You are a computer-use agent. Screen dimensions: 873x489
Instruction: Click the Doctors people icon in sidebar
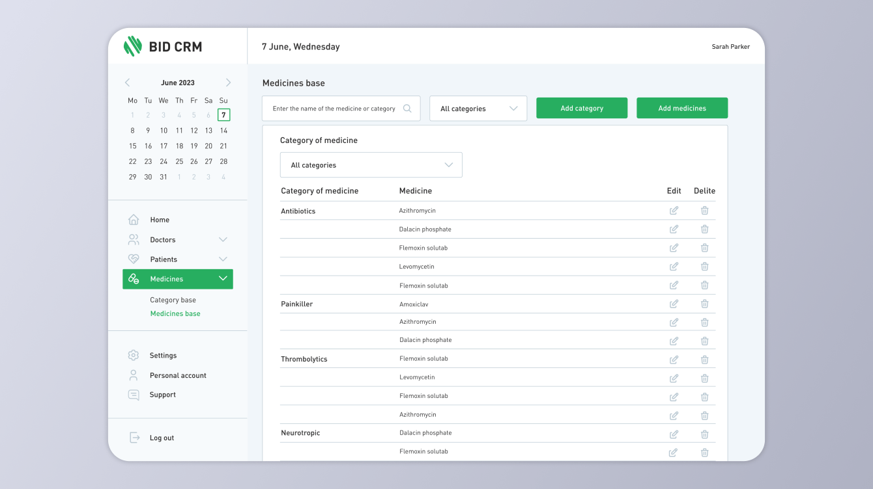pyautogui.click(x=134, y=240)
